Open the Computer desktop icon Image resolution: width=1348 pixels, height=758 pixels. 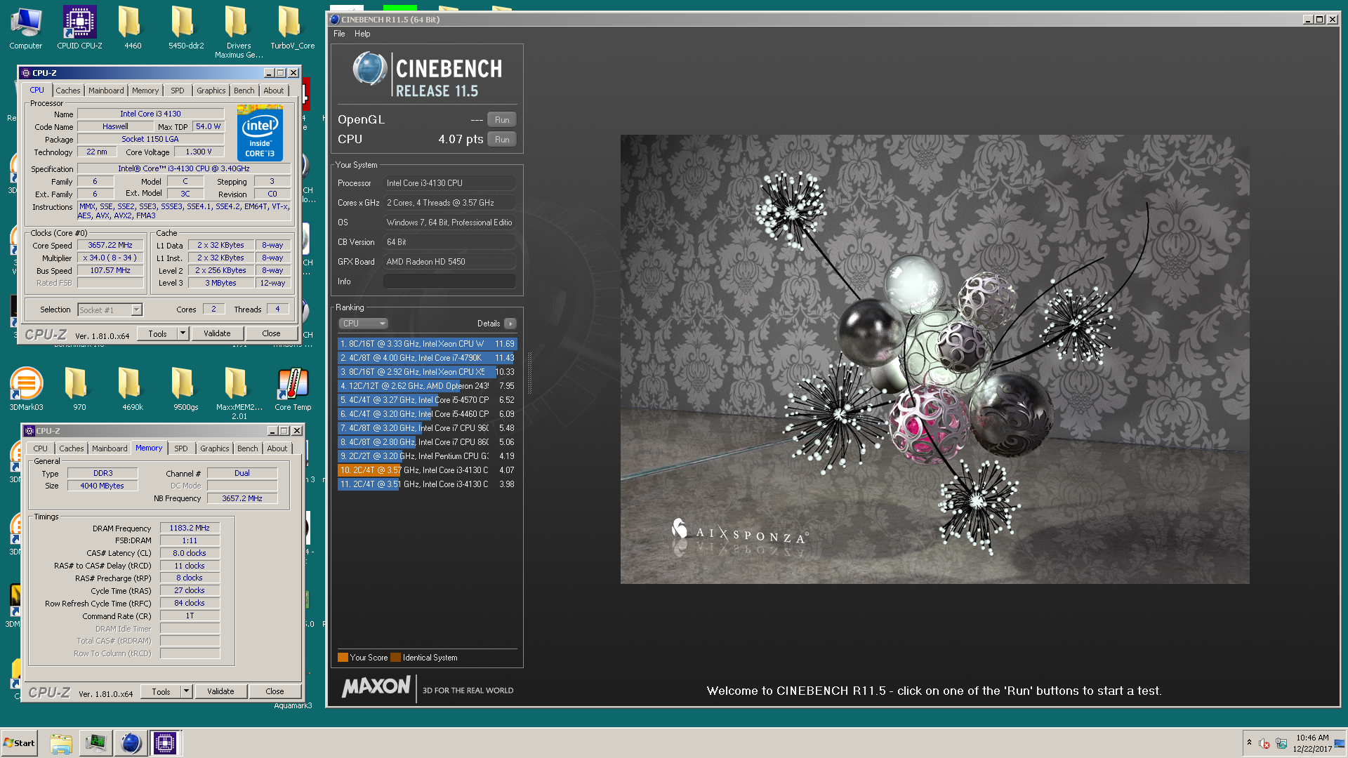(26, 28)
